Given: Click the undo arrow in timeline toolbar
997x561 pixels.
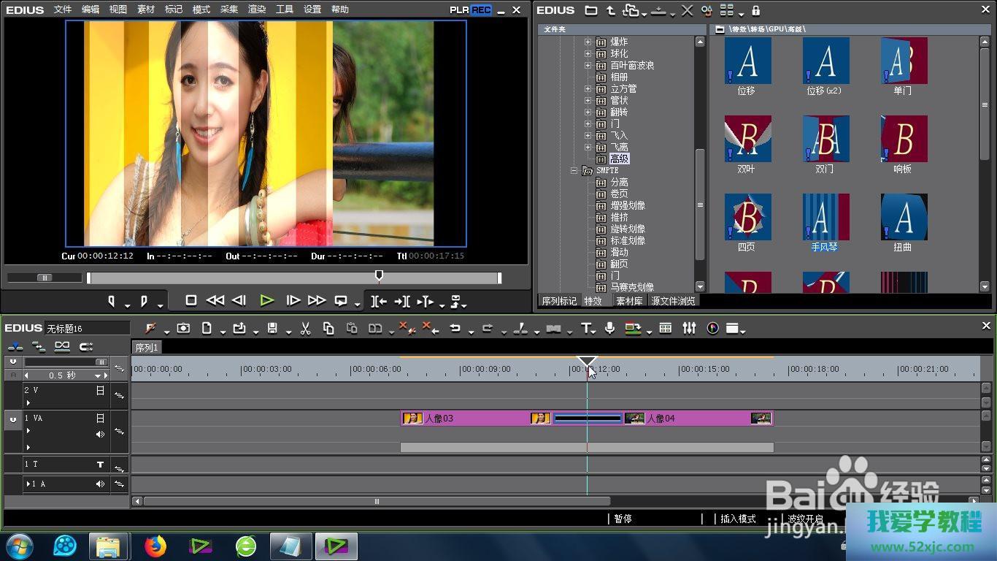Looking at the screenshot, I should point(455,329).
